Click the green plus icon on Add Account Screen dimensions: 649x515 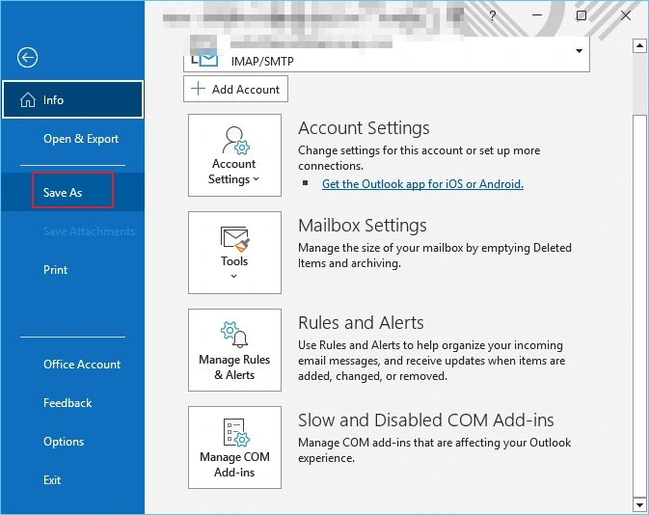199,89
